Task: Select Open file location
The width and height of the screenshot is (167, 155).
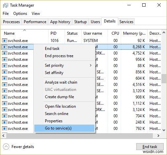Action: pos(64,106)
